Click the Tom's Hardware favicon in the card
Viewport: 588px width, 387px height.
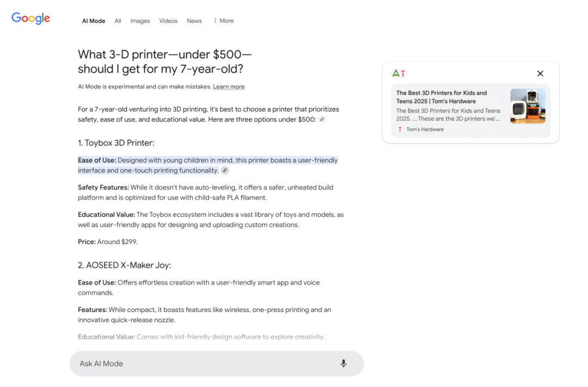click(x=400, y=129)
